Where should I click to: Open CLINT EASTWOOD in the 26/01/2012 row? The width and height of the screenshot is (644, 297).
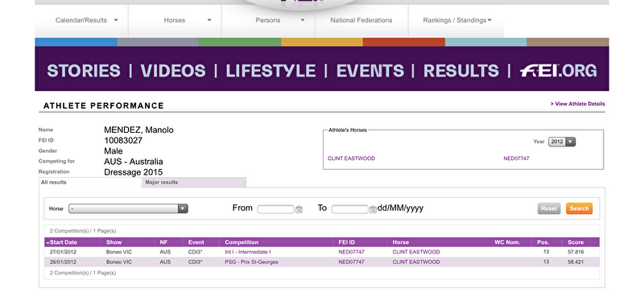click(416, 262)
